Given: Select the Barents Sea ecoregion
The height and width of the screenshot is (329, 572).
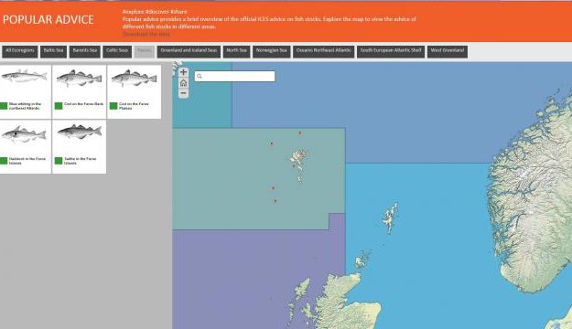Looking at the screenshot, I should (x=85, y=51).
